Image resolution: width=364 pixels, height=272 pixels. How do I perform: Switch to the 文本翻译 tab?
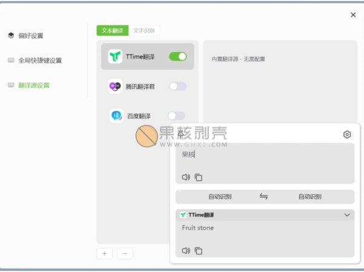(113, 30)
